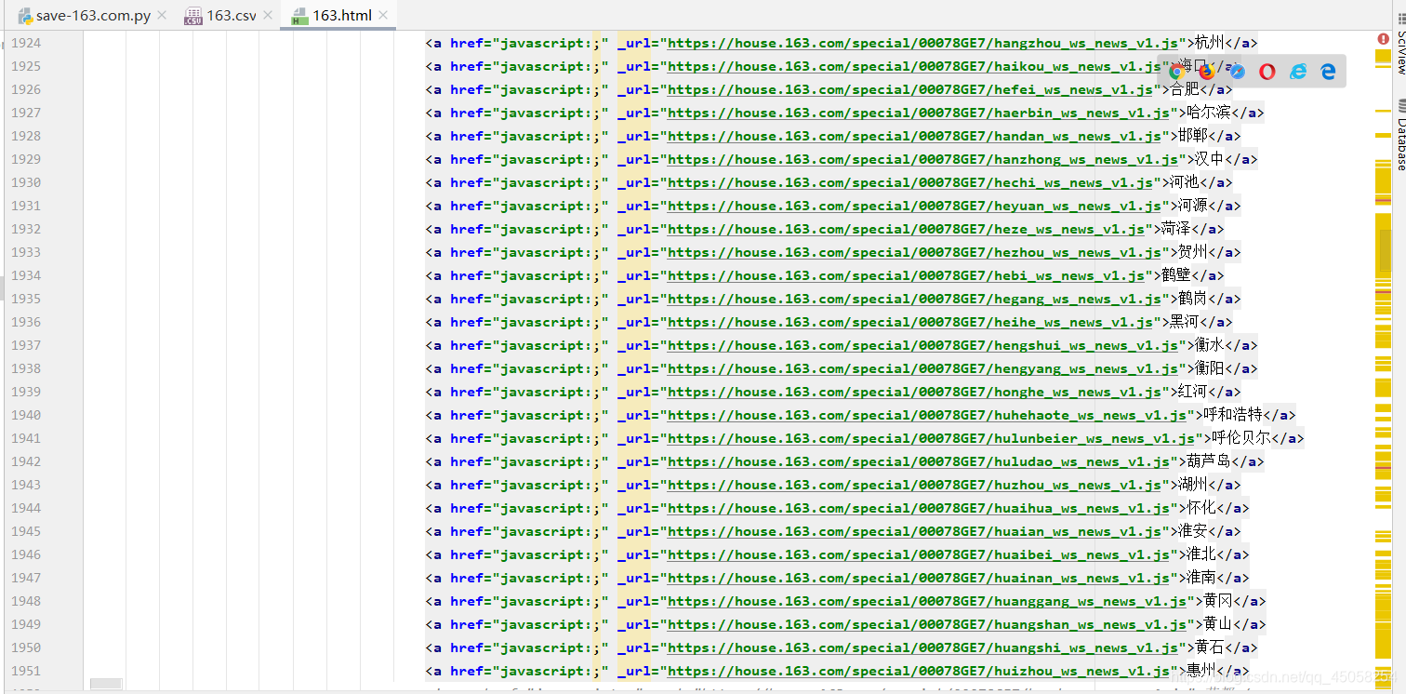
Task: Click the city name 怀化 in the code
Action: click(1201, 508)
